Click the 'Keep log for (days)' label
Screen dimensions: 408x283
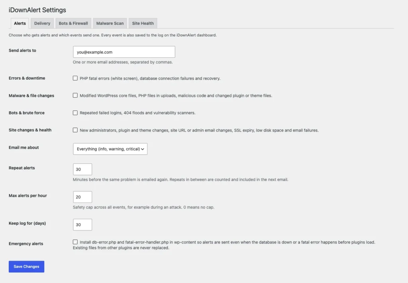[27, 223]
